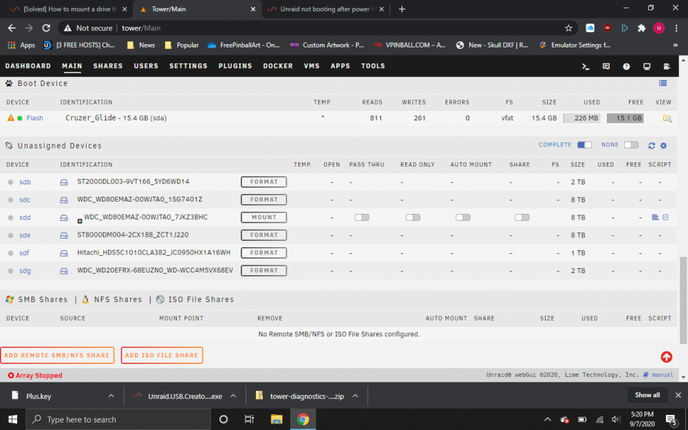Click Show all downloads button
This screenshot has width=688, height=430.
647,395
